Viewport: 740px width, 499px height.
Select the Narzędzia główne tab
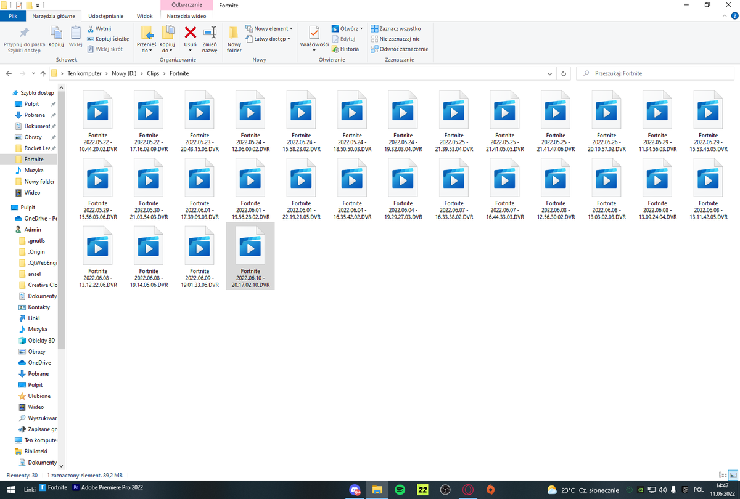click(x=54, y=16)
